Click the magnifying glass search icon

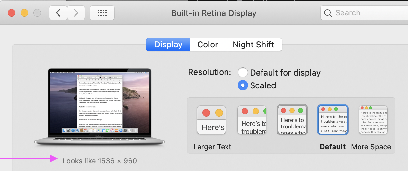[328, 13]
